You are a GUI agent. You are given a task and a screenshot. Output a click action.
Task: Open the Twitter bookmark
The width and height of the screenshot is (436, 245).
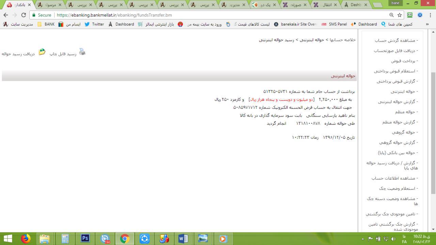tap(94, 24)
